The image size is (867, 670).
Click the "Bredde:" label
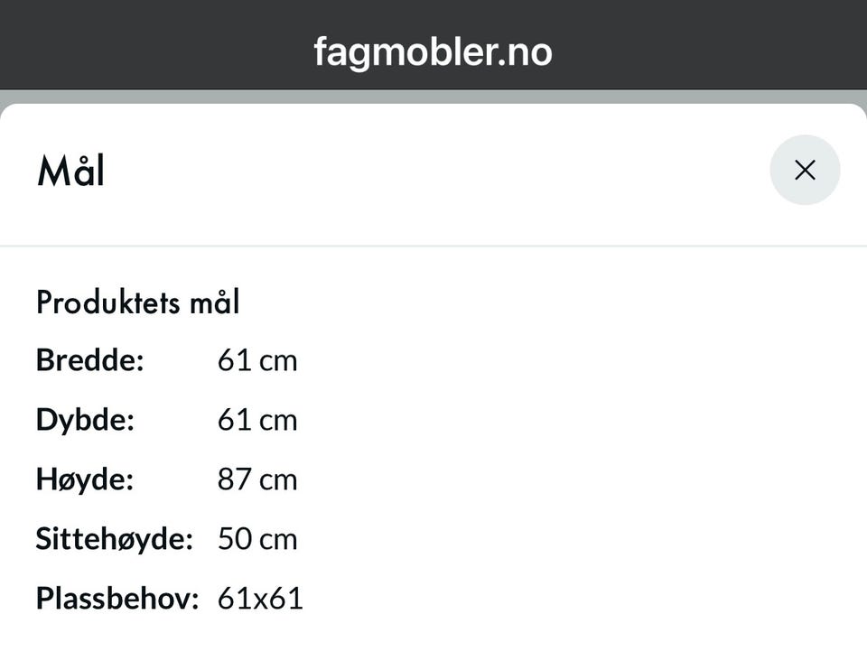point(90,361)
